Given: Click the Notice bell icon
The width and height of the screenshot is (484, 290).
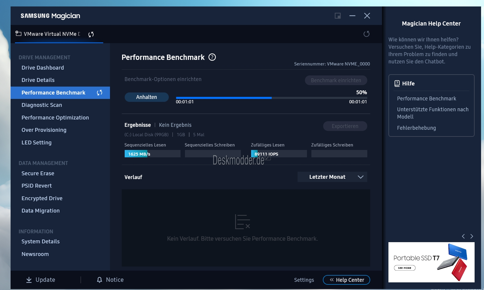Looking at the screenshot, I should point(99,280).
